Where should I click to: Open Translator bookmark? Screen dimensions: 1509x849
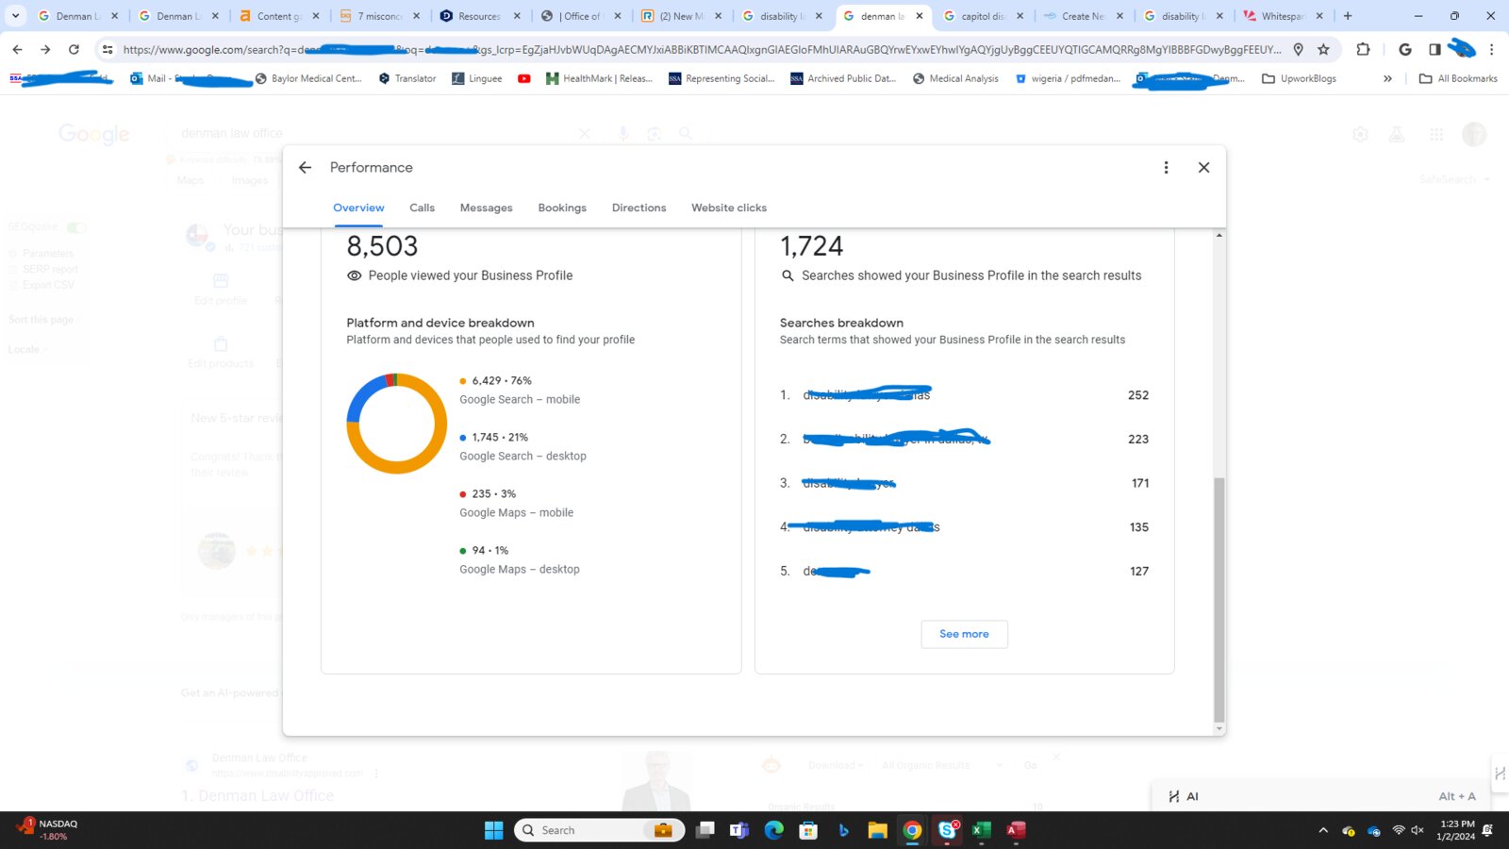[x=407, y=78]
